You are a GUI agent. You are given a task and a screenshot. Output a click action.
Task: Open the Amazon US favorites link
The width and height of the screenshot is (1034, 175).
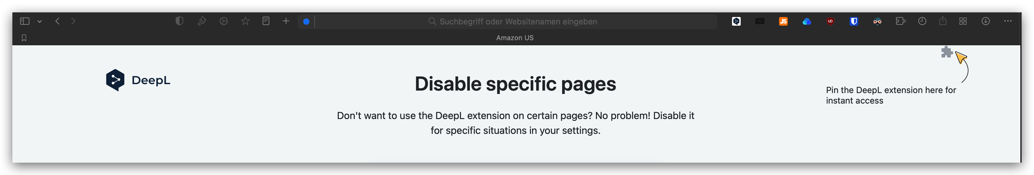(x=515, y=38)
